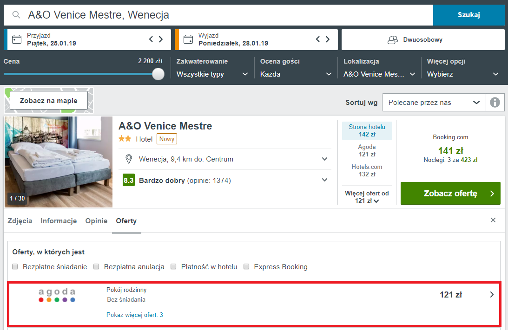Go to next arrival date arrow
This screenshot has height=330, width=508.
[x=161, y=39]
